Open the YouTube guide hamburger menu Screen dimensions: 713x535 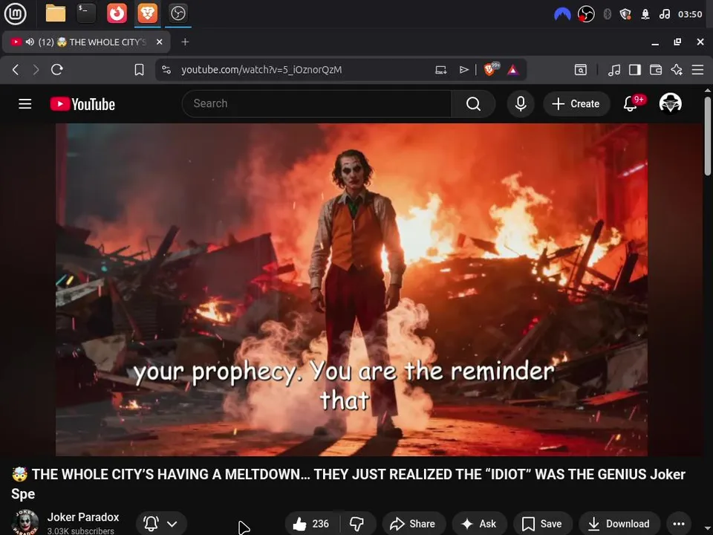coord(25,104)
